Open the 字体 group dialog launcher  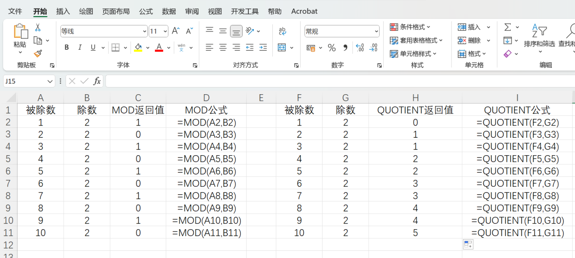click(195, 66)
